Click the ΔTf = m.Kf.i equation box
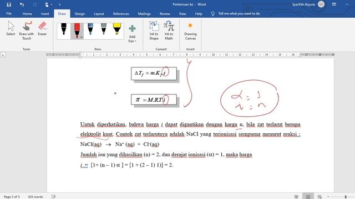The image size is (355, 199). (154, 74)
